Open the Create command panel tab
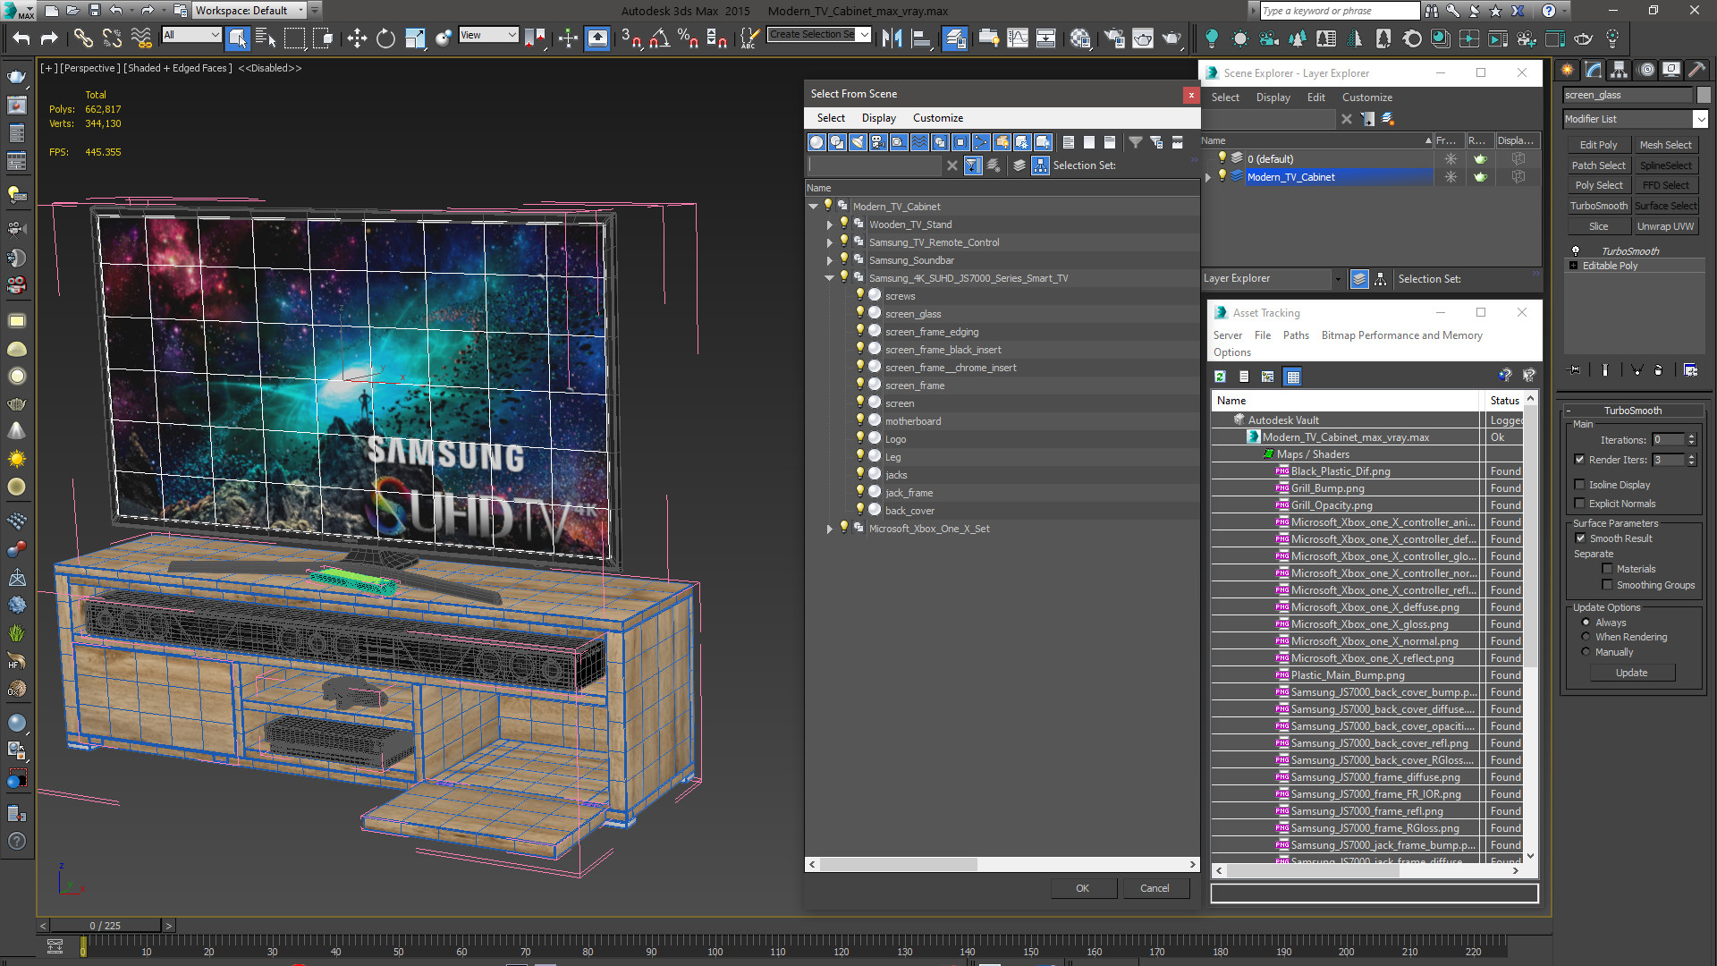The image size is (1717, 966). 1568,70
